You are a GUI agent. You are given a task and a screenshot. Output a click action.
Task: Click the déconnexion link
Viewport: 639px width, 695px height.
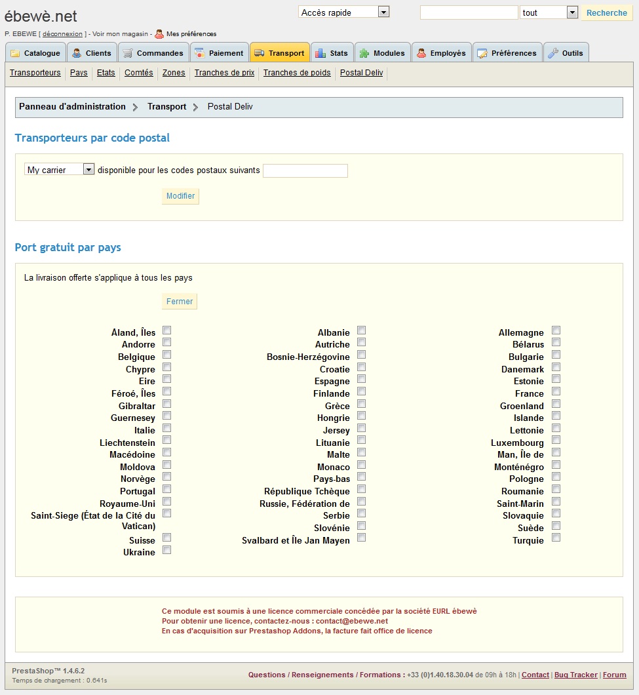(62, 34)
